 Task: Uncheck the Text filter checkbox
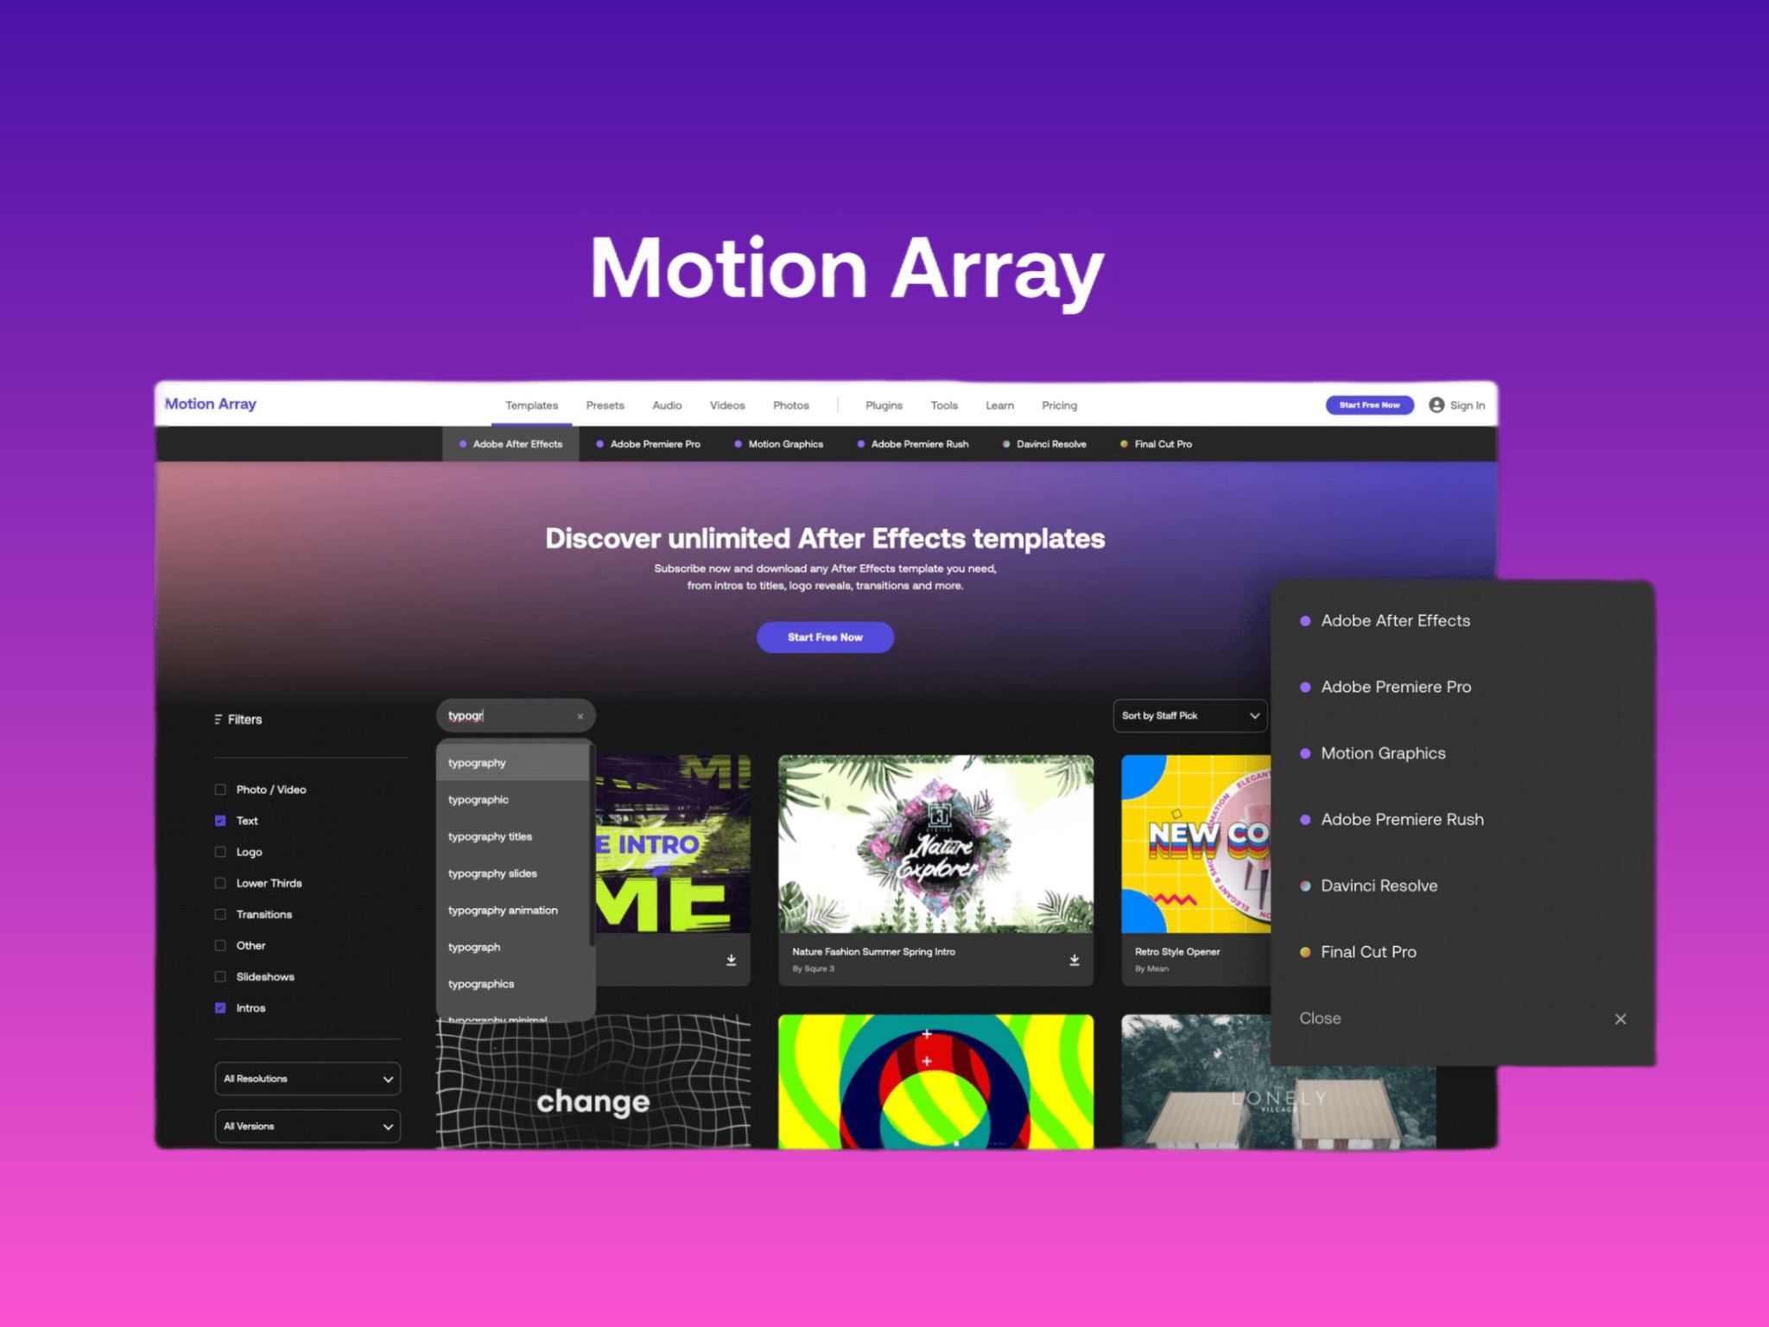coord(220,821)
